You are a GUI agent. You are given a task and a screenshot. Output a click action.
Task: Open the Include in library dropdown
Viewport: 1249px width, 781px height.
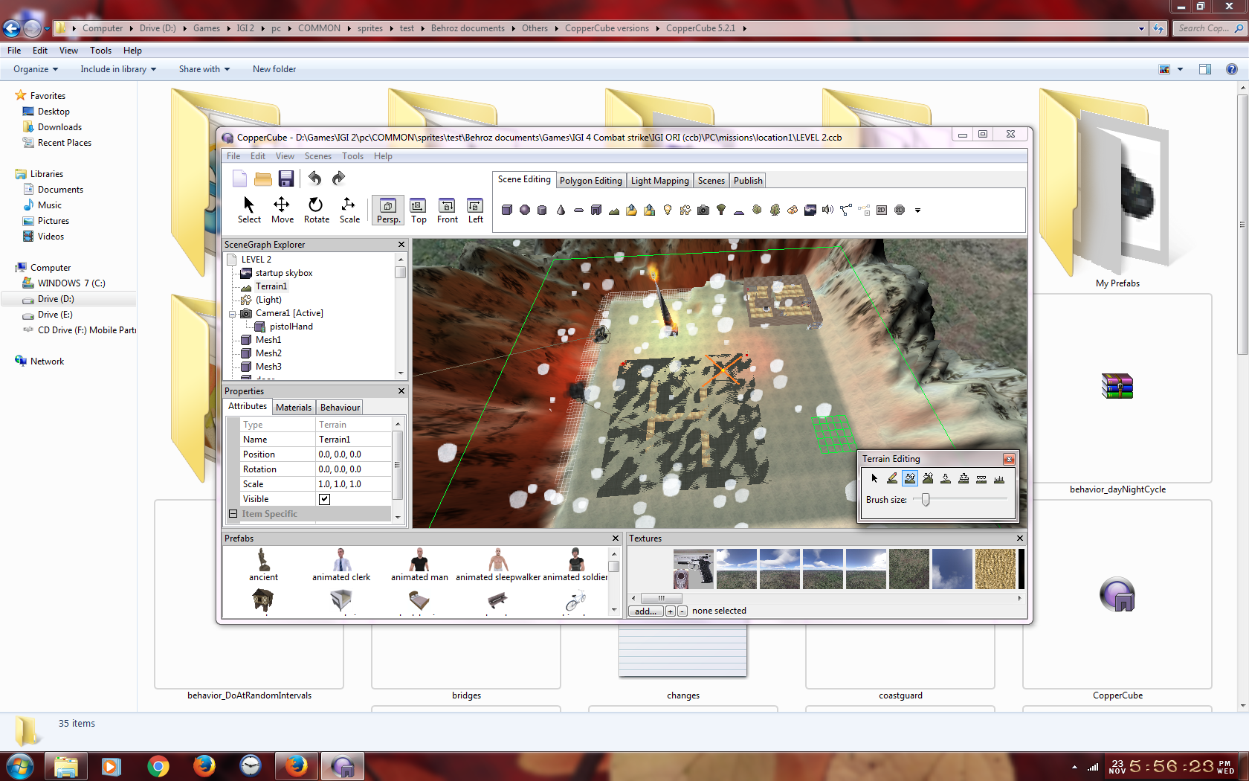[x=118, y=69]
